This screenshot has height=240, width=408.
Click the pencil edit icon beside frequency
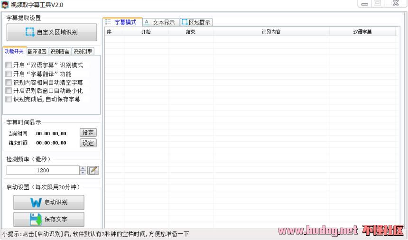click(93, 170)
